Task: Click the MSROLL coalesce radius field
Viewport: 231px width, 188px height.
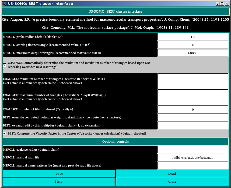Action: (193, 150)
